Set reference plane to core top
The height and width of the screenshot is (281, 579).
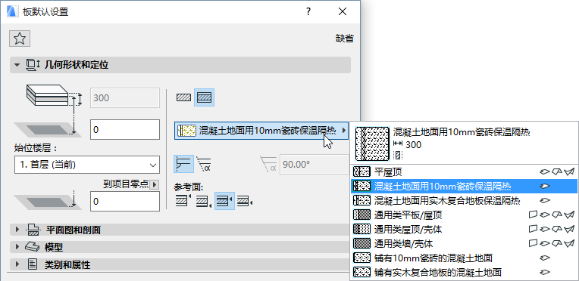224,201
